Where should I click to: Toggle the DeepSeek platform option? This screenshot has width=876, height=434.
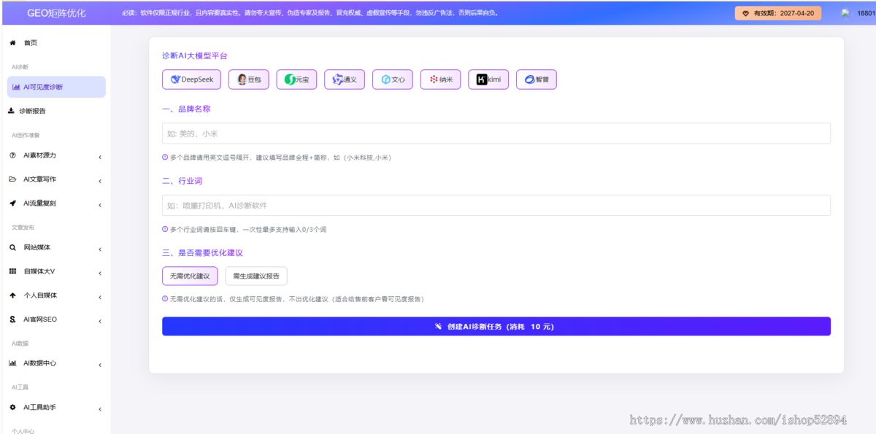pos(191,80)
